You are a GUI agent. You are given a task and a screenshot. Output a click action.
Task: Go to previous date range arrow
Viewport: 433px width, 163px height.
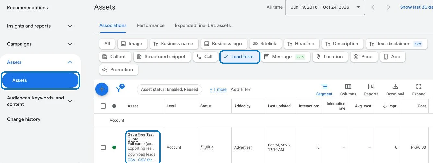point(373,7)
